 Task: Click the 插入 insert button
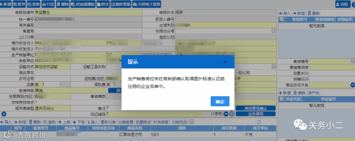pos(93,122)
